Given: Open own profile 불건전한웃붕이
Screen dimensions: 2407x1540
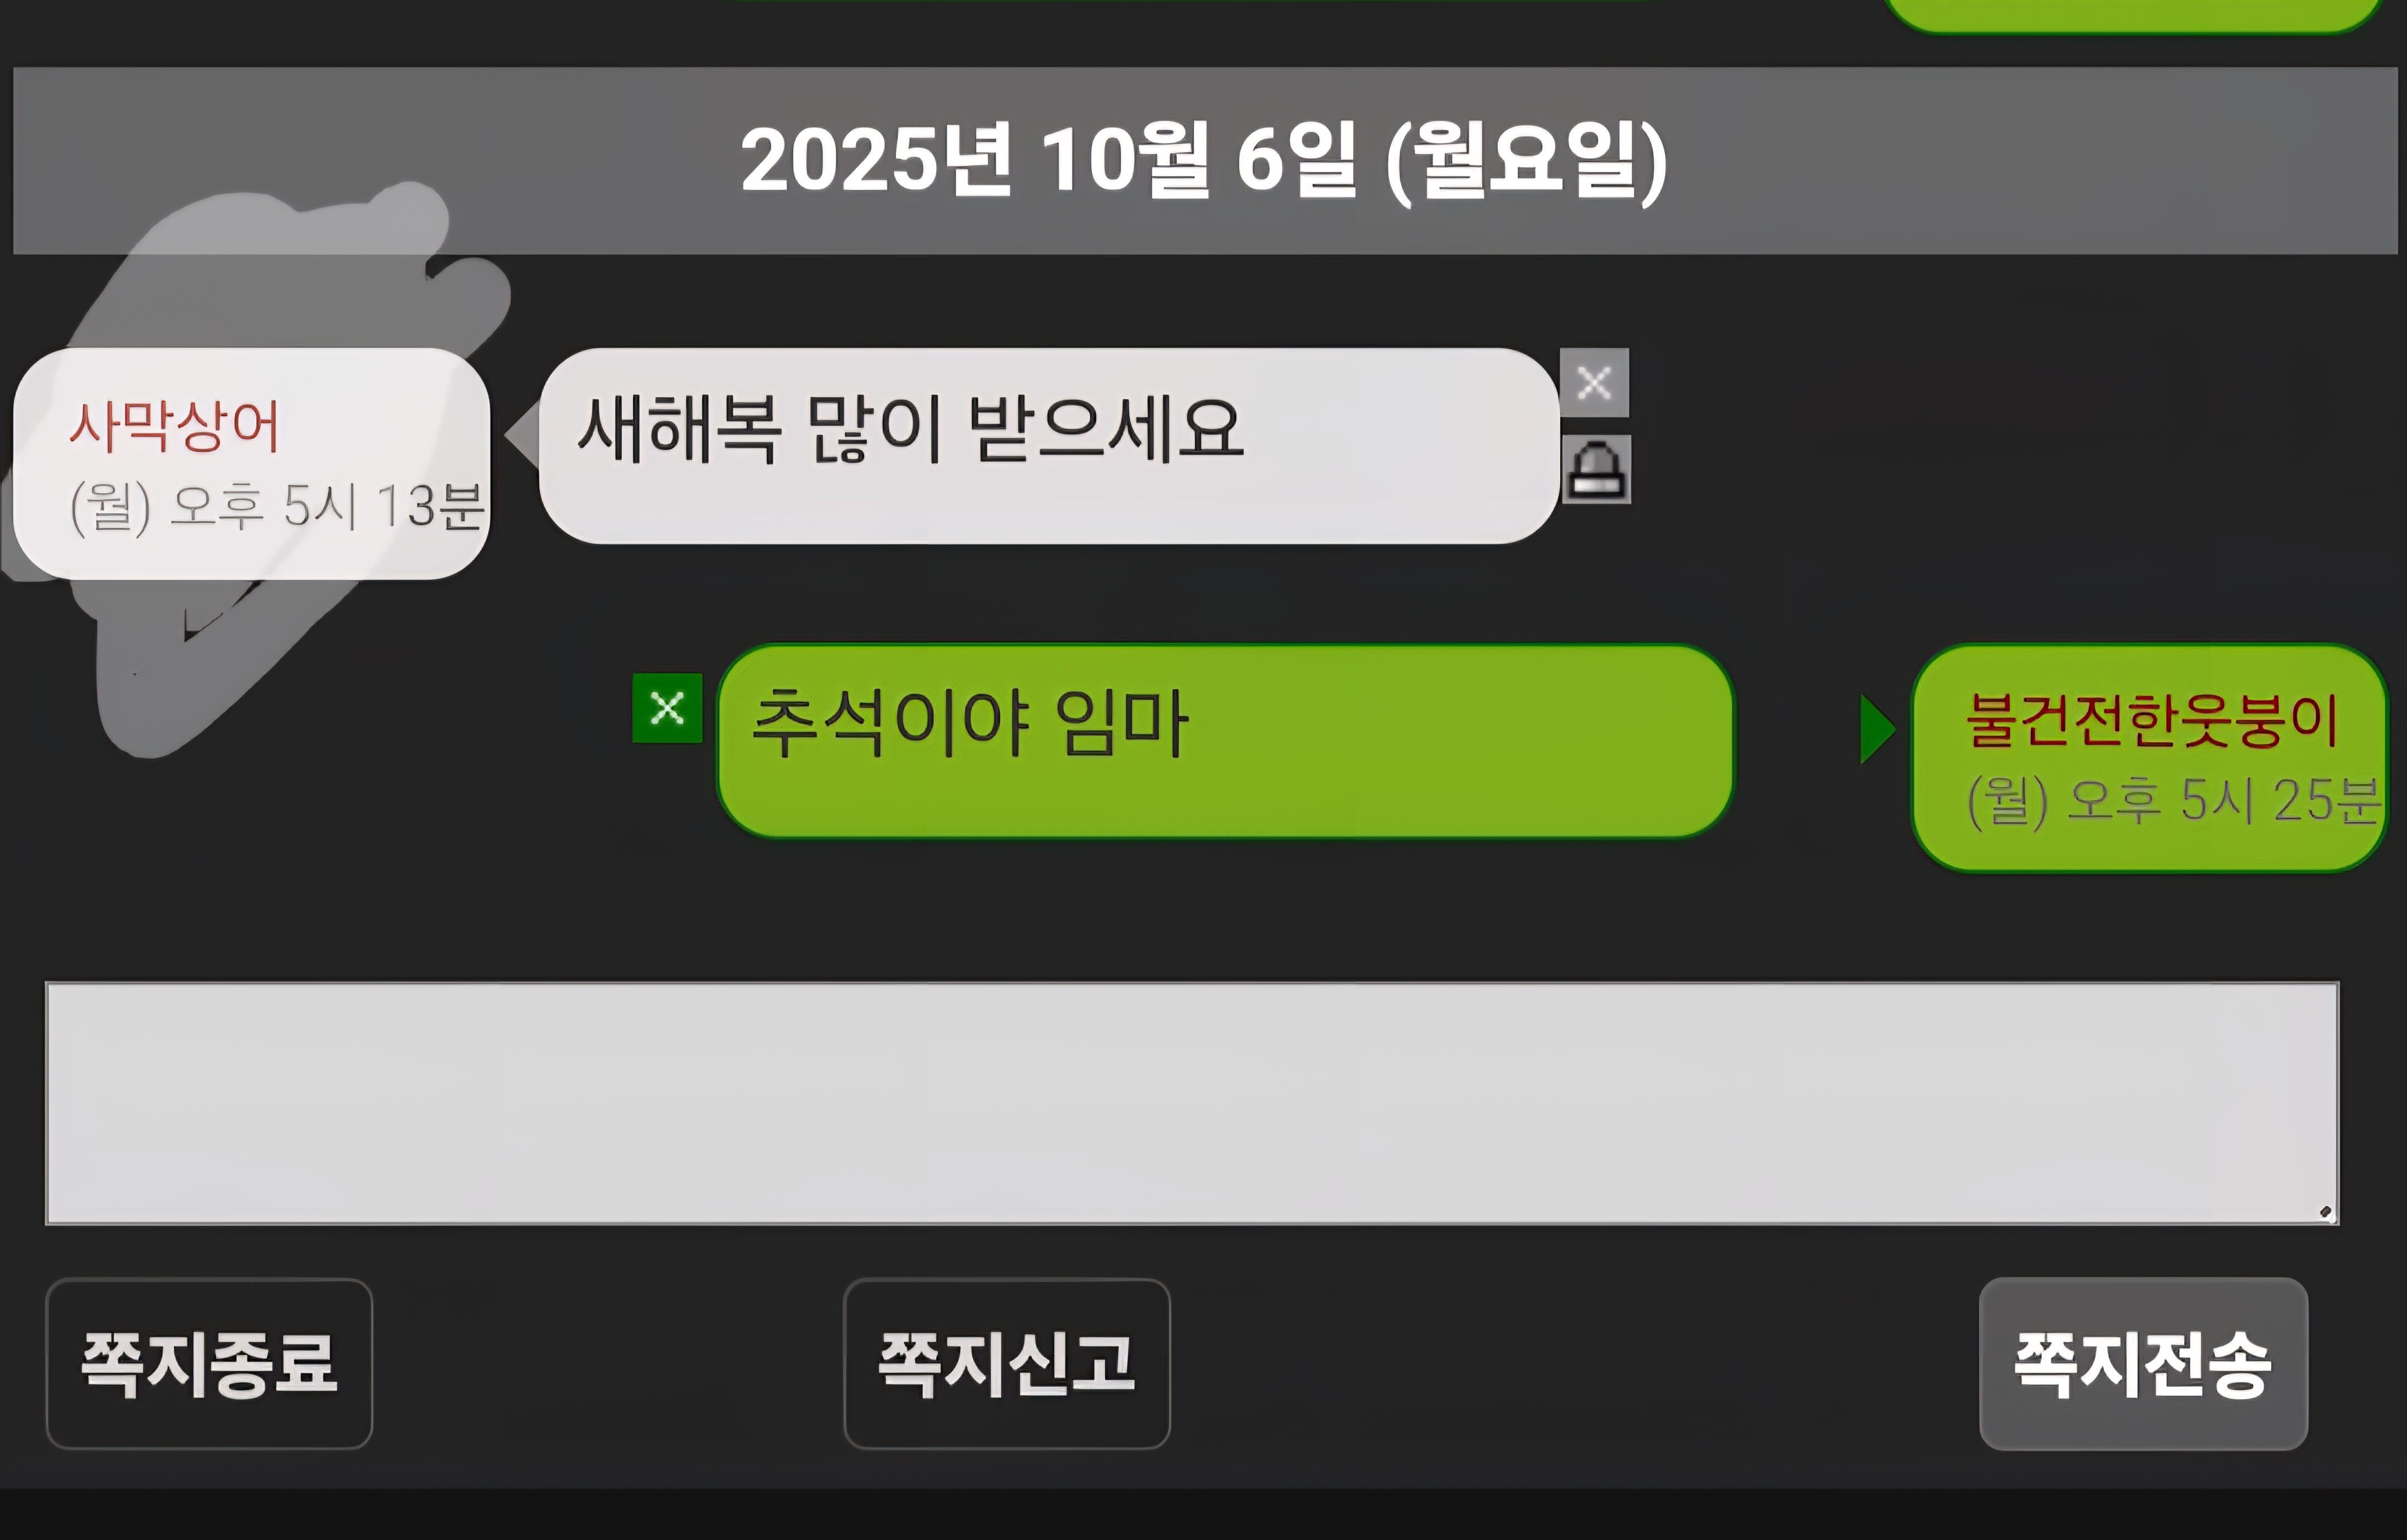Looking at the screenshot, I should tap(2152, 719).
